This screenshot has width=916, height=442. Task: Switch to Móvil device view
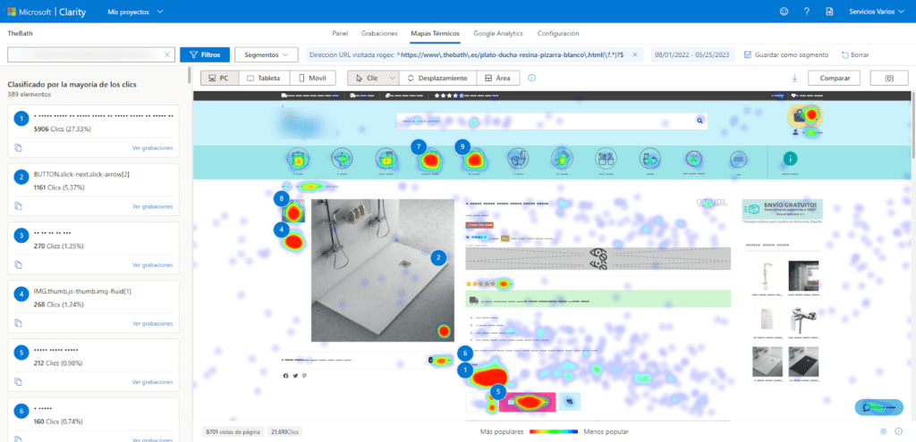[312, 78]
